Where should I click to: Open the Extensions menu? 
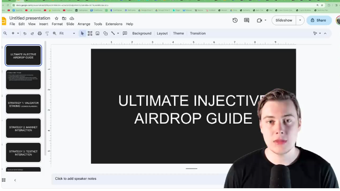click(x=114, y=24)
